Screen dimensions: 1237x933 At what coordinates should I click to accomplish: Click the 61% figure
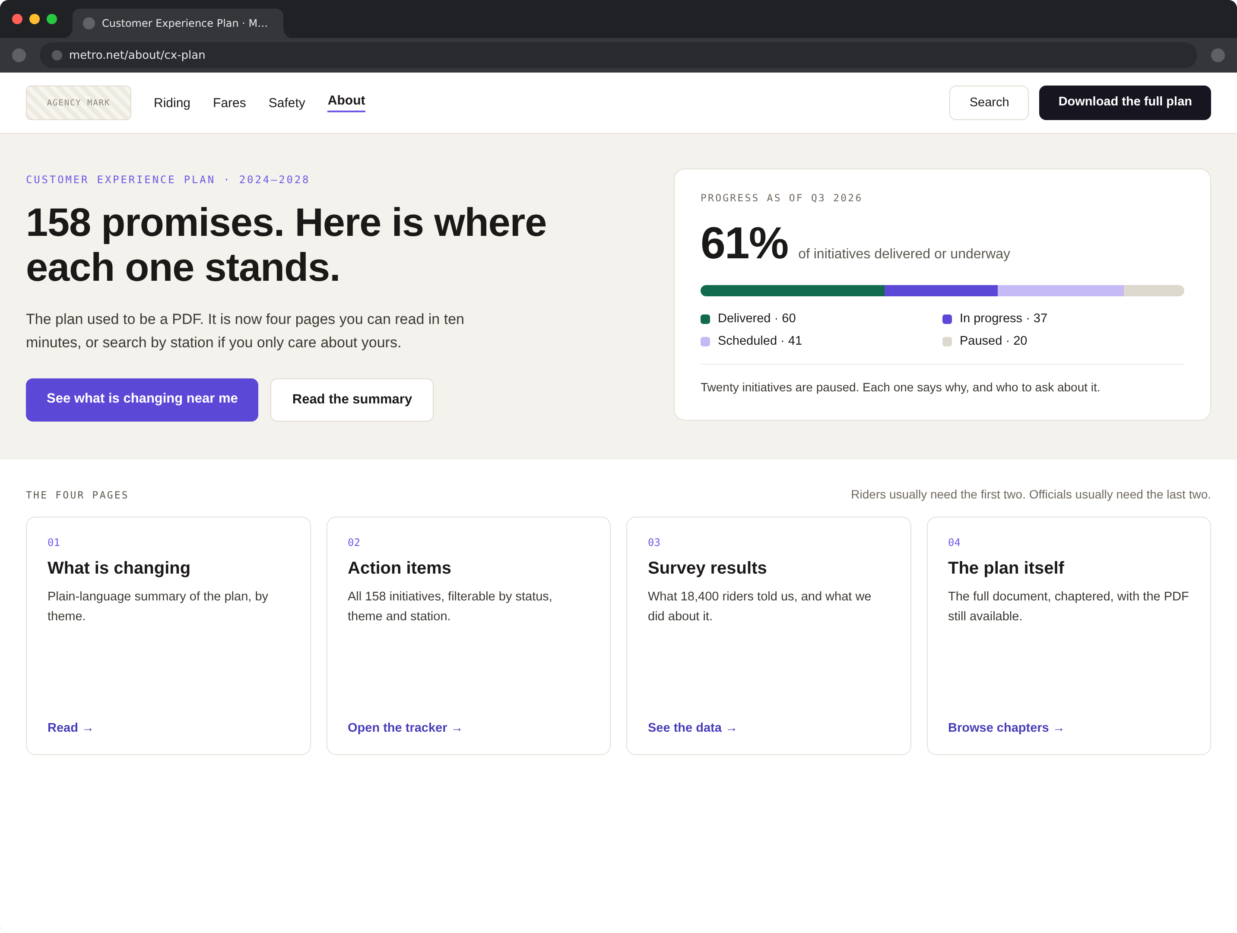pos(744,243)
